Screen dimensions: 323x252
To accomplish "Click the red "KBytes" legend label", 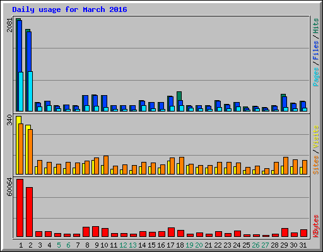I will tap(316, 226).
